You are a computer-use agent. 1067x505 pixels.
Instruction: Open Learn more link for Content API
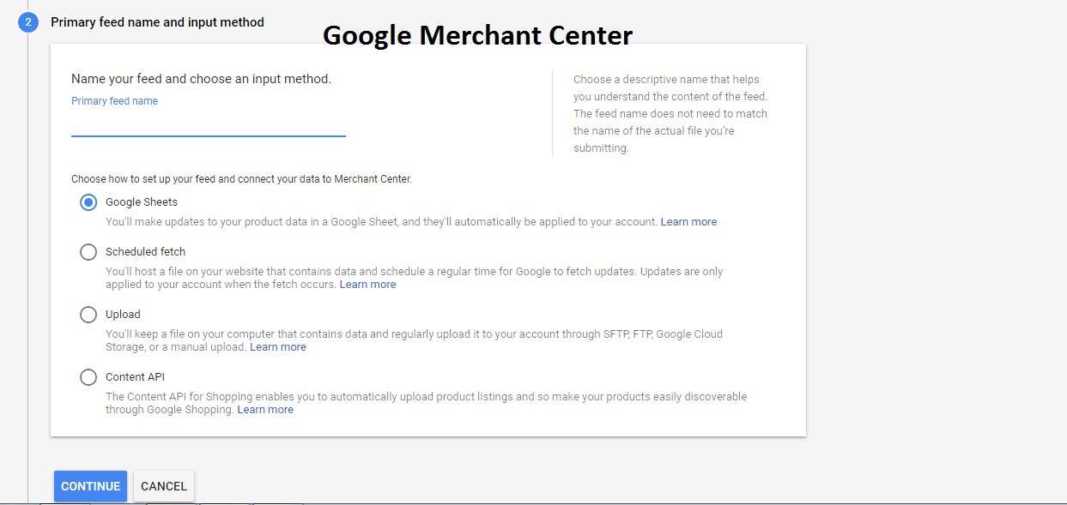(265, 410)
